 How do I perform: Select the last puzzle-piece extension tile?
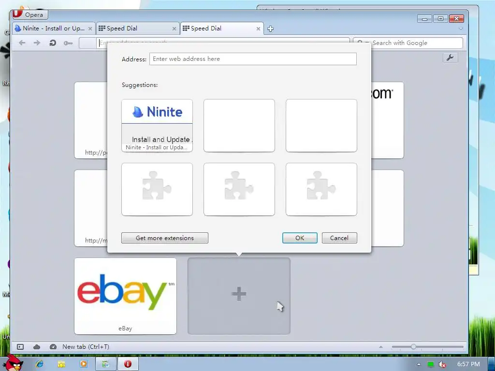point(321,189)
